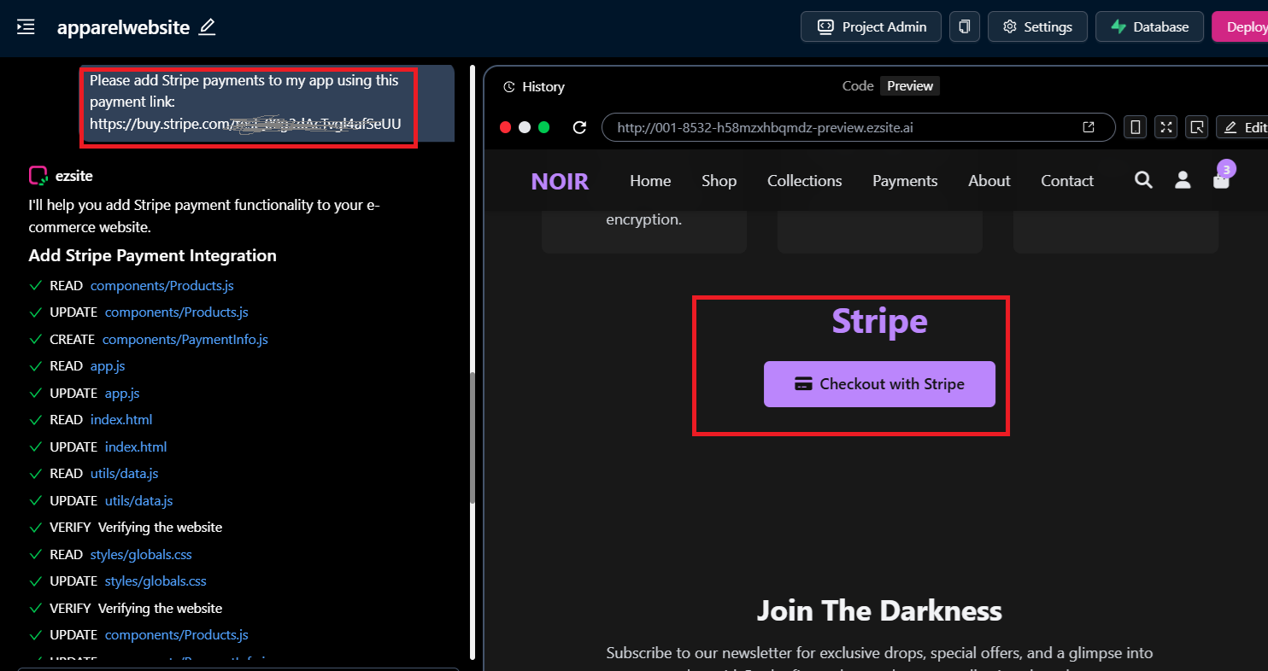Toggle the sidebar menu icon
Viewport: 1268px width, 671px height.
(26, 27)
